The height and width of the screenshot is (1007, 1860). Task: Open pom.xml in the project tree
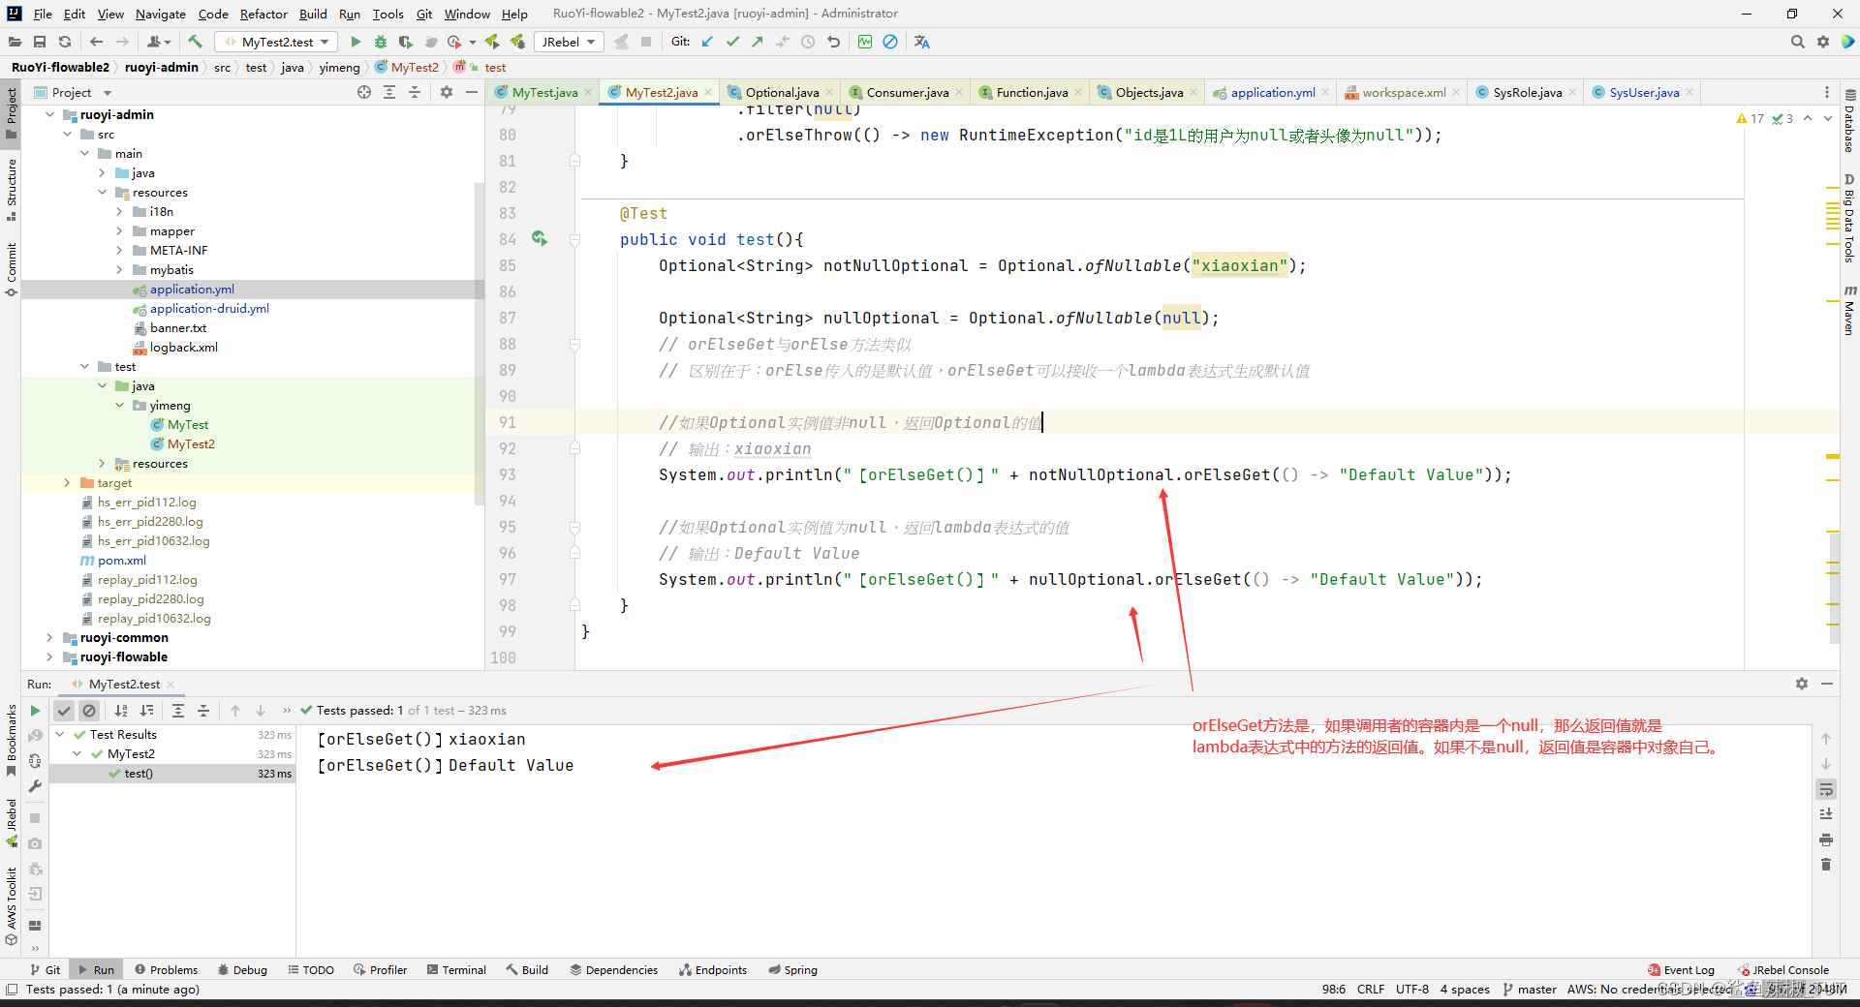(121, 560)
